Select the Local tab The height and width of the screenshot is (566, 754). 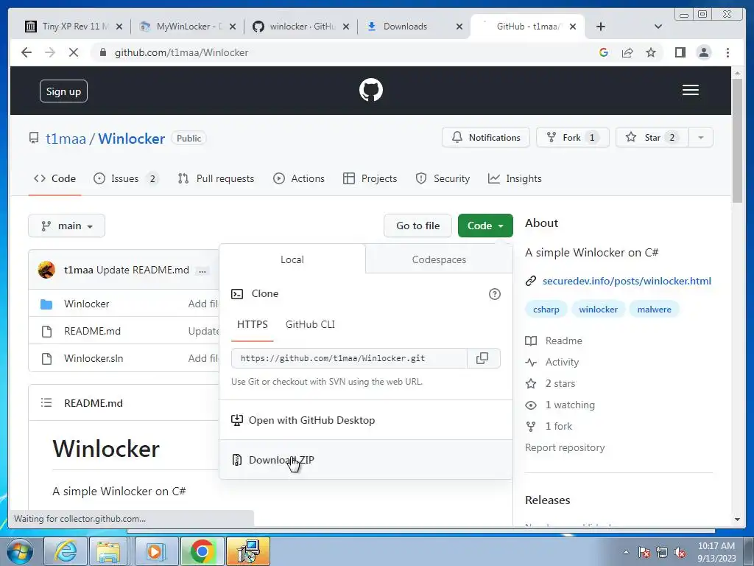click(292, 259)
